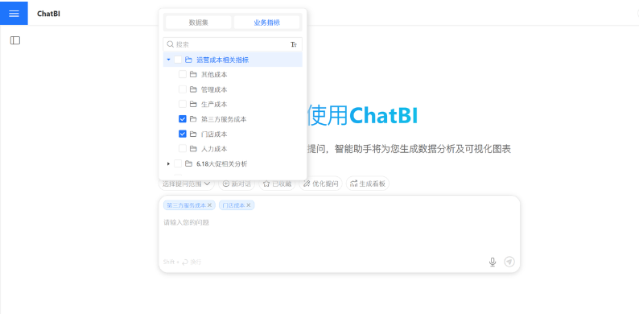The height and width of the screenshot is (314, 639).
Task: Uncheck the 第三方服务成本 checkbox
Action: click(x=183, y=119)
